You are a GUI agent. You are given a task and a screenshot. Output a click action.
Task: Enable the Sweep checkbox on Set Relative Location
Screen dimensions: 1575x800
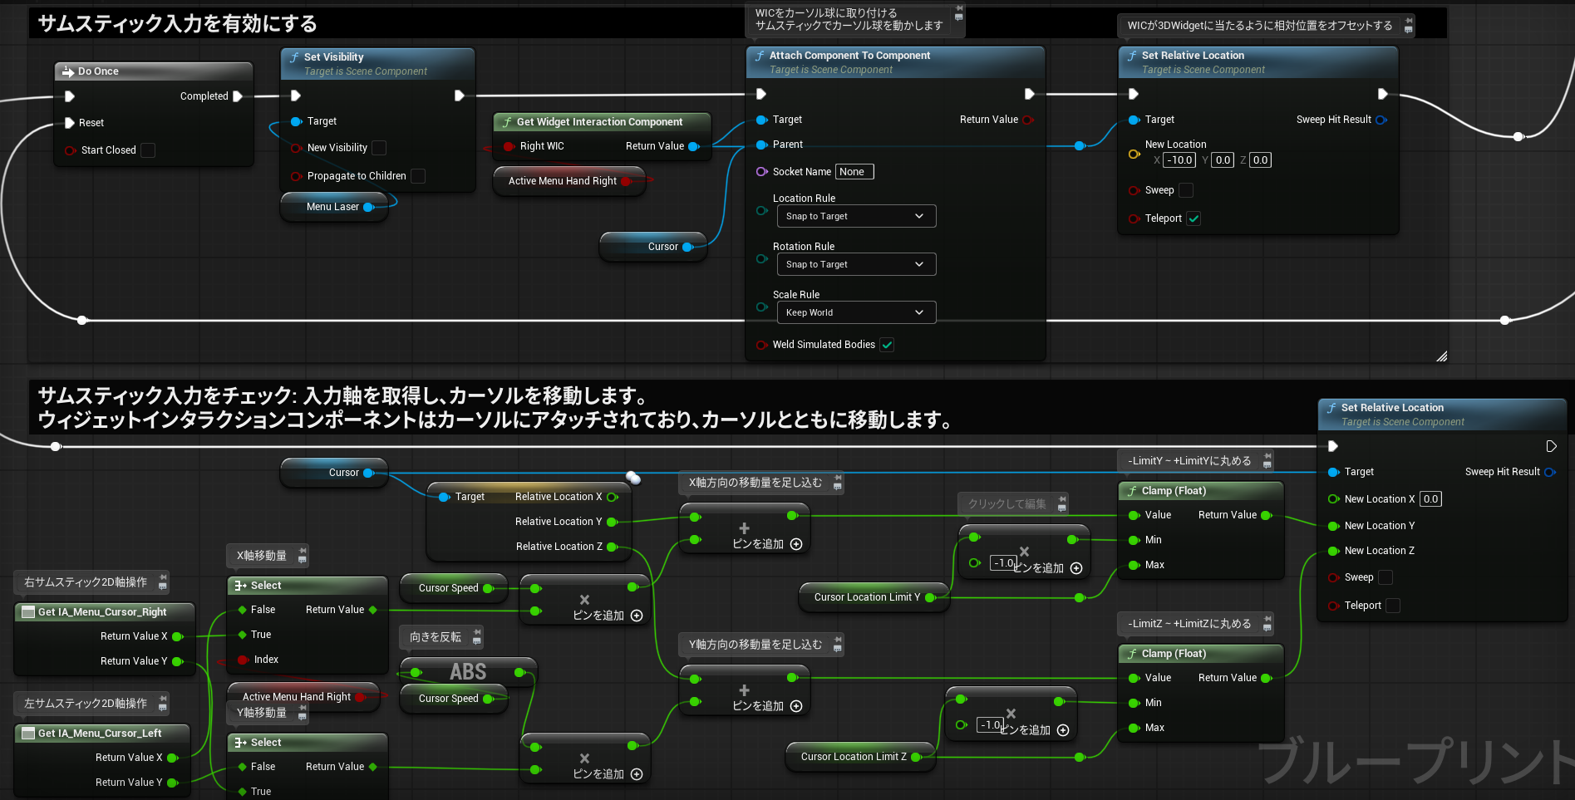pyautogui.click(x=1186, y=190)
